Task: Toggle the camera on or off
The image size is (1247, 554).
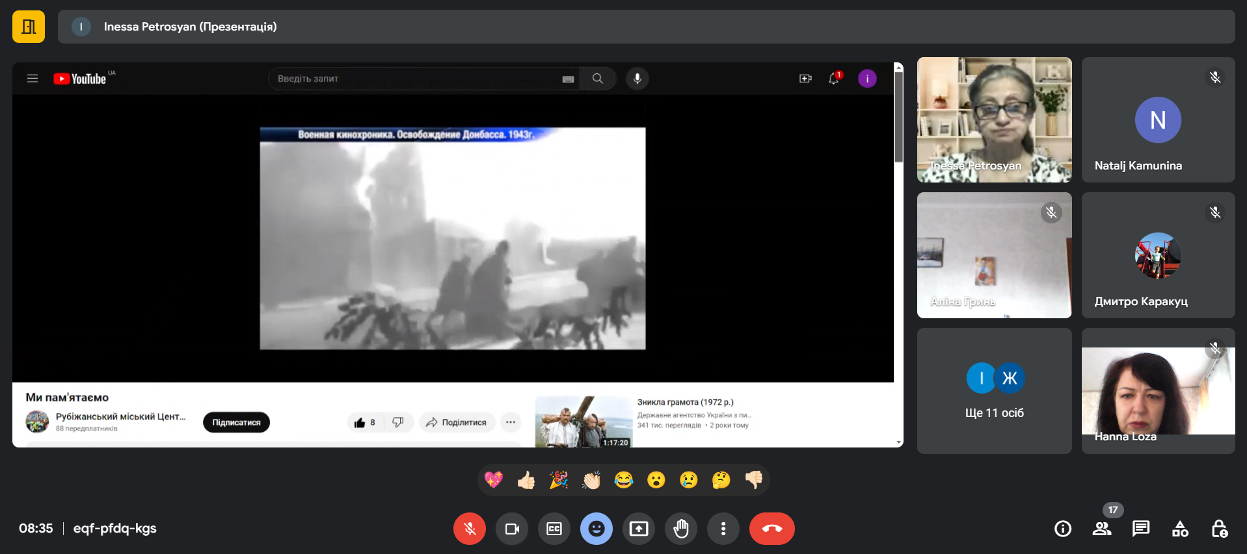Action: 512,529
